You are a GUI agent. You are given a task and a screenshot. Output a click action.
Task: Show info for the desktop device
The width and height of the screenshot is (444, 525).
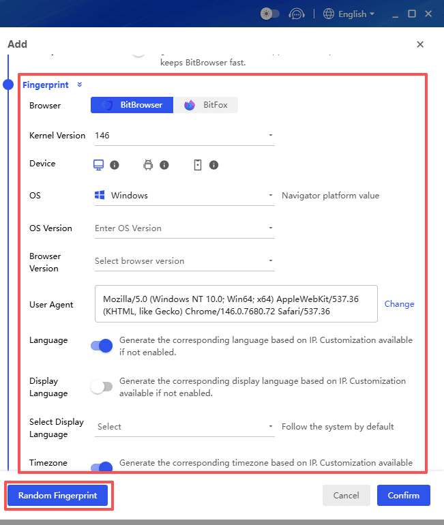tap(115, 165)
